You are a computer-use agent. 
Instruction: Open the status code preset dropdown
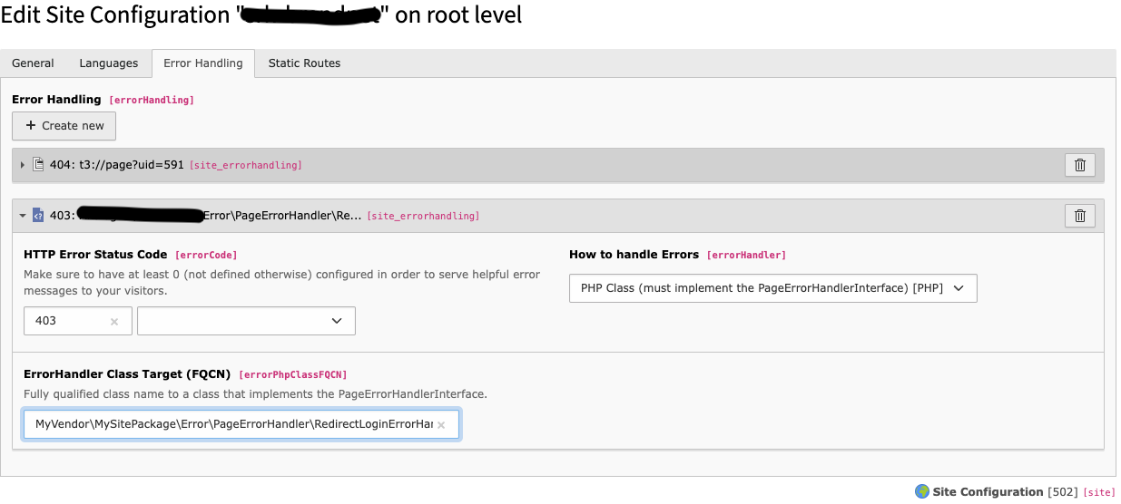tap(246, 321)
